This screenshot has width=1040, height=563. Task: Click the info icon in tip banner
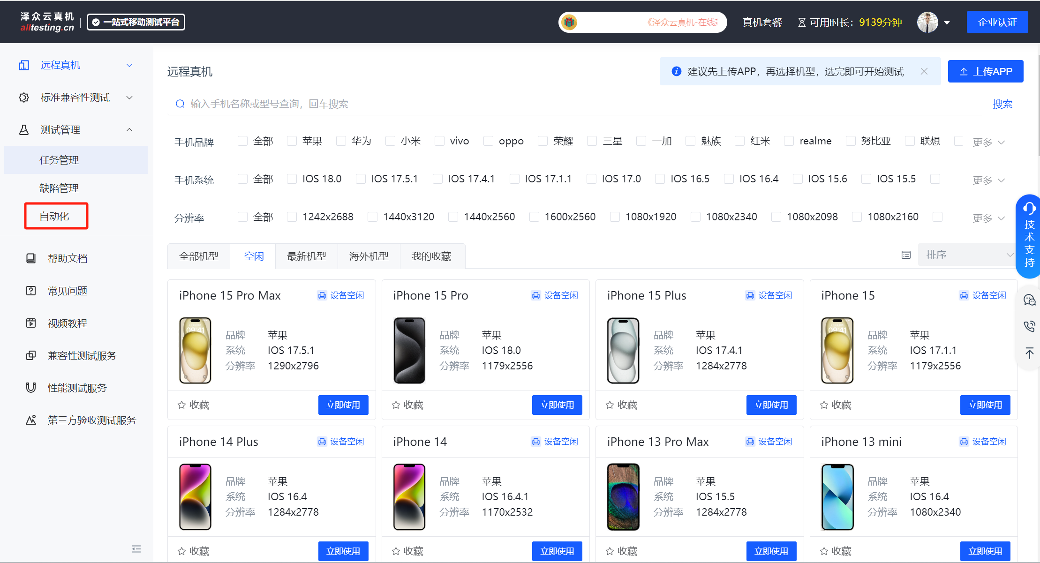tap(676, 71)
